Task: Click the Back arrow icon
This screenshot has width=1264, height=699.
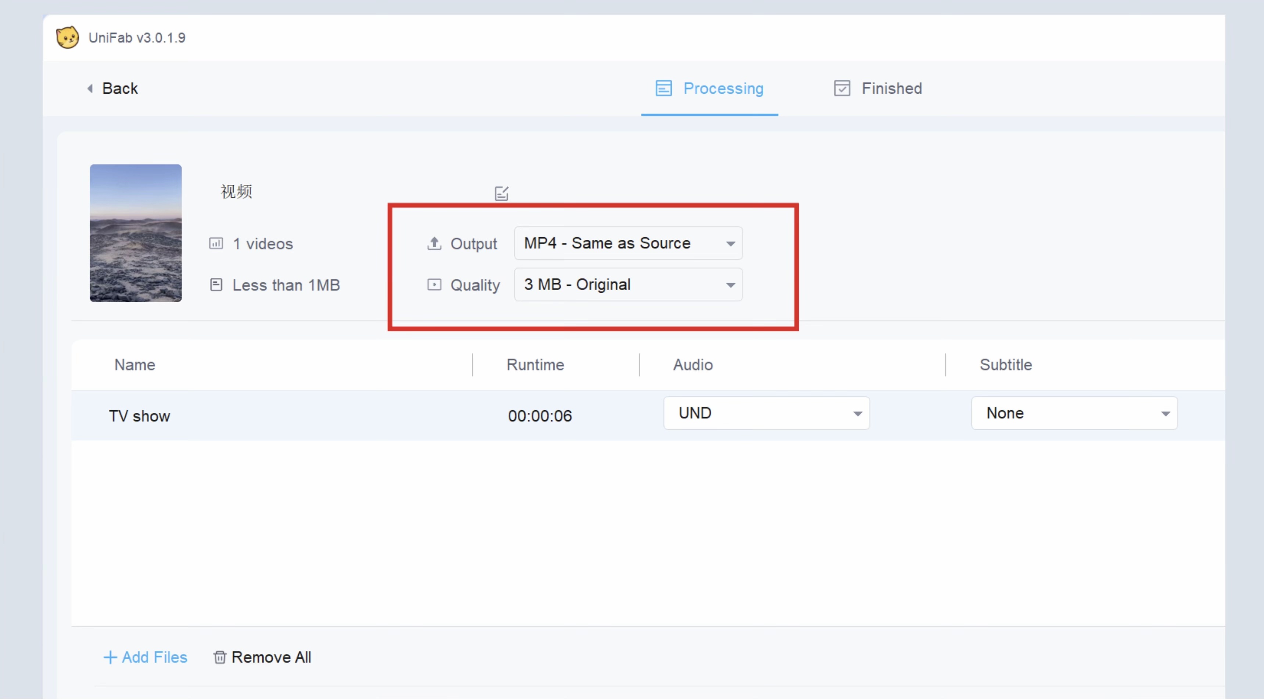Action: [90, 88]
